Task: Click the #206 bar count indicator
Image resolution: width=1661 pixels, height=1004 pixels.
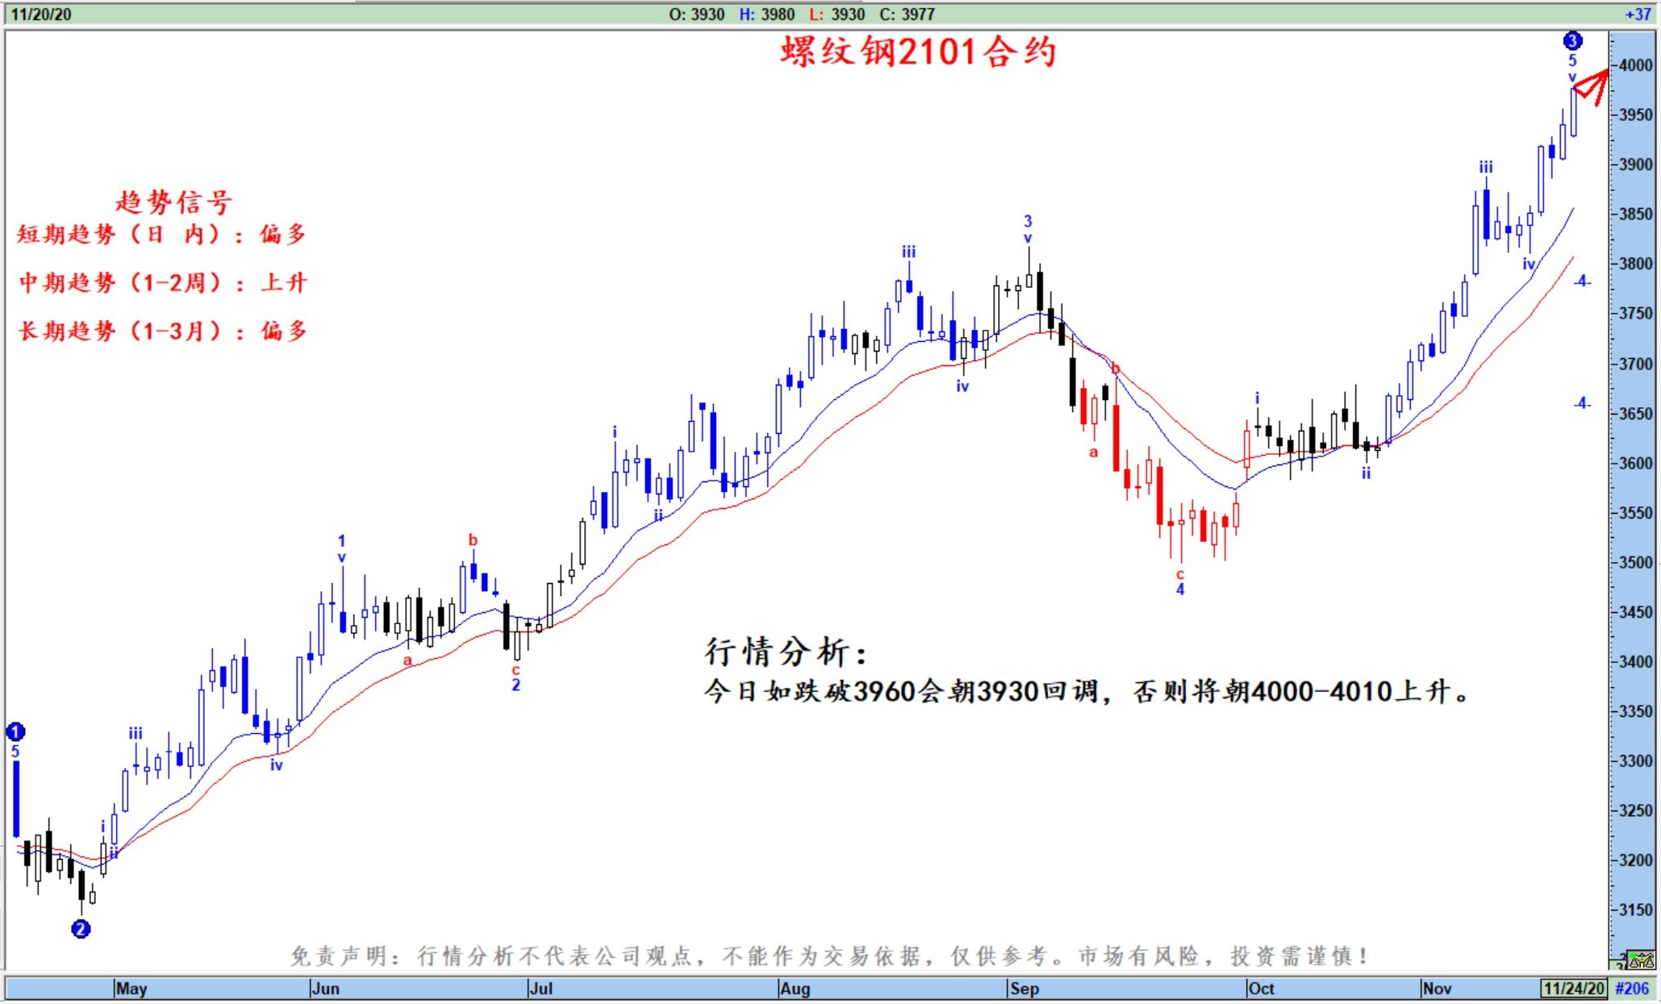Action: 1632,988
